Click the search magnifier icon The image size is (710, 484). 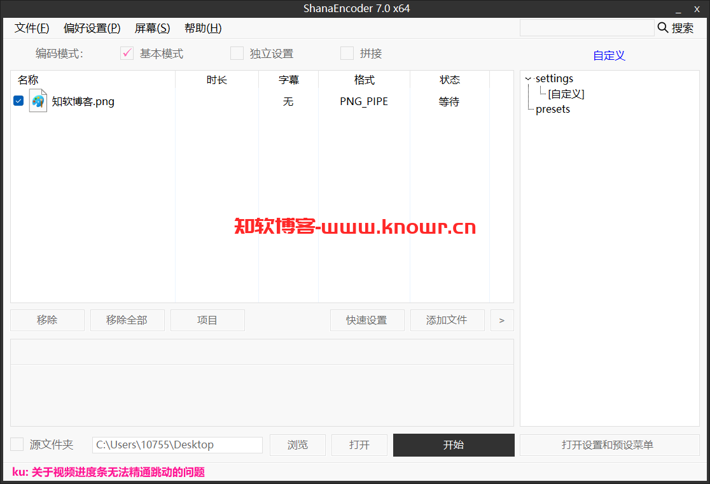(x=662, y=27)
